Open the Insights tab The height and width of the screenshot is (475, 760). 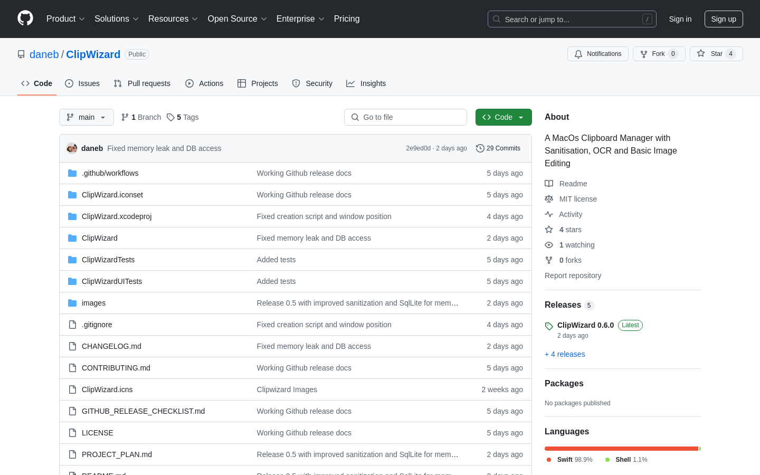point(366,83)
